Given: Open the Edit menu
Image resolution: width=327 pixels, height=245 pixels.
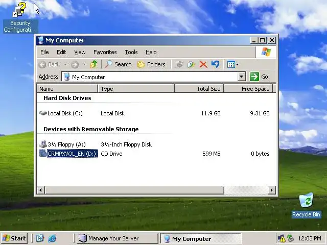Looking at the screenshot, I should [x=61, y=52].
